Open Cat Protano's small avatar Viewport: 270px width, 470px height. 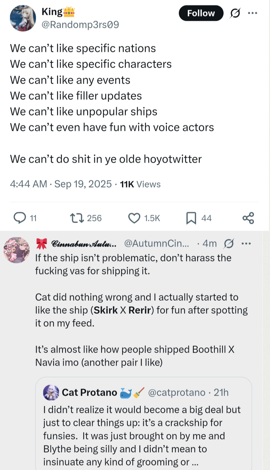click(x=51, y=393)
